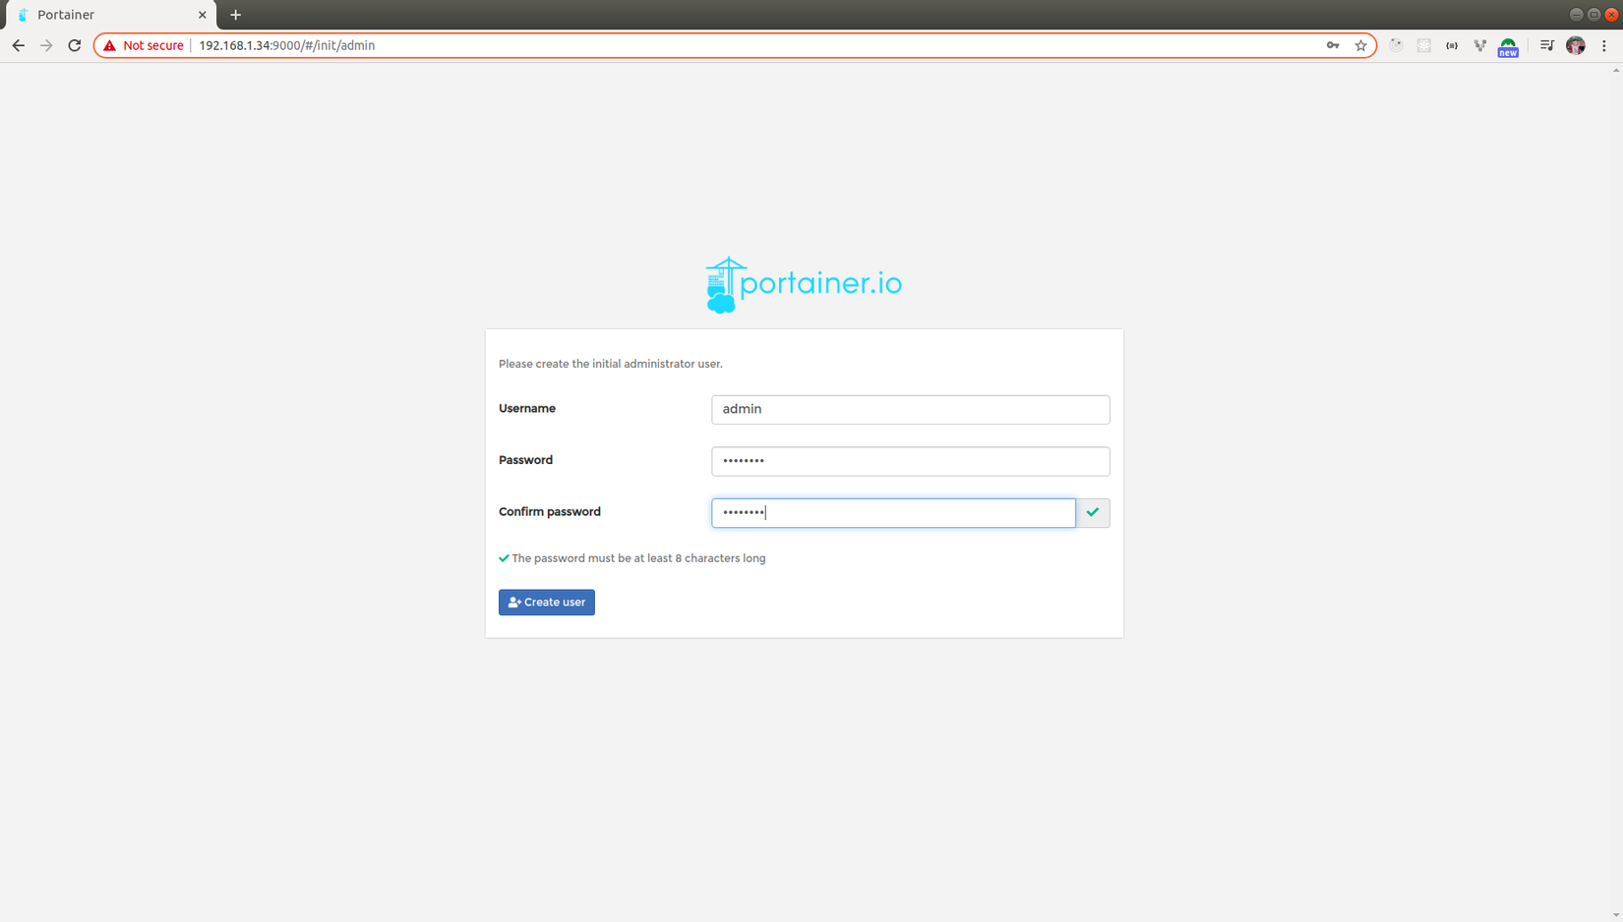Click the scrollbar down arrow

click(1616, 915)
